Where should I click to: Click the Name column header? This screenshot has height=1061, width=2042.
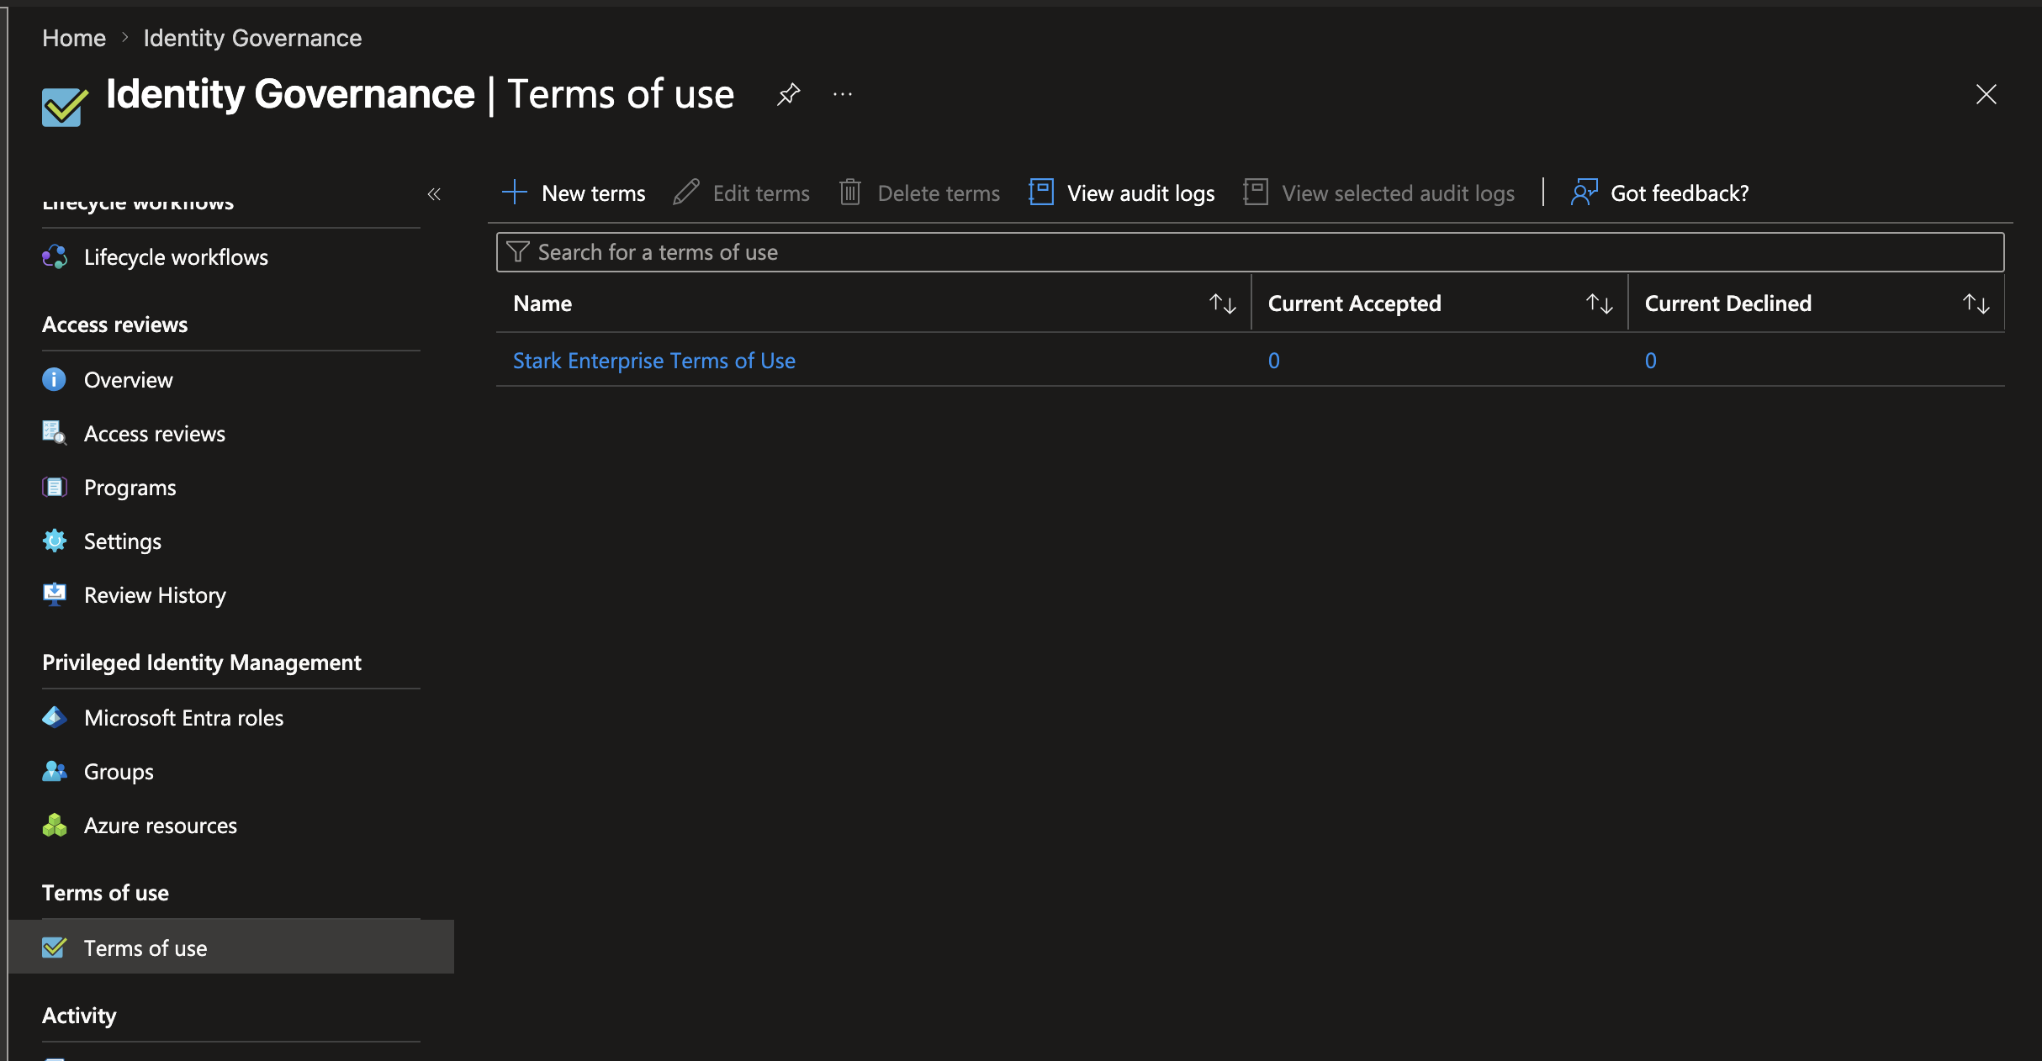(x=542, y=304)
